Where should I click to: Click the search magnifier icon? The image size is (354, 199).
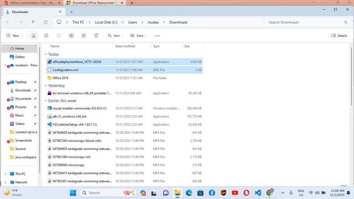click(346, 22)
